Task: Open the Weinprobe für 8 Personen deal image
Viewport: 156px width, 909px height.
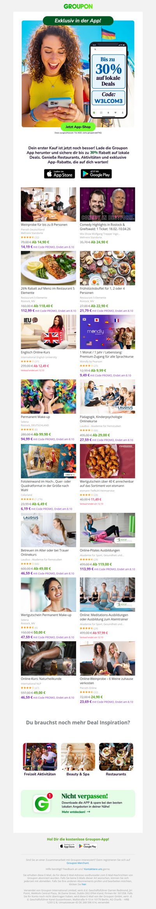Action: click(48, 205)
